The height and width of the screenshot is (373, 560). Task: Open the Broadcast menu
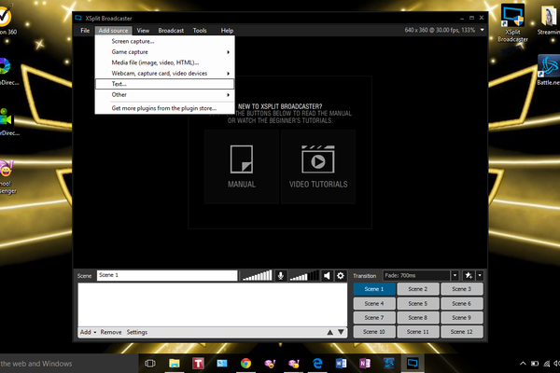170,31
